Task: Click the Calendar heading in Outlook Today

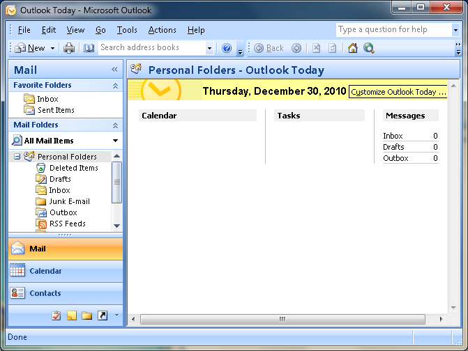Action: point(159,116)
